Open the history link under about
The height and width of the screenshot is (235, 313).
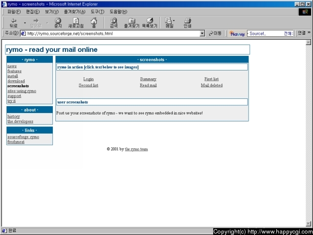[x=14, y=117]
